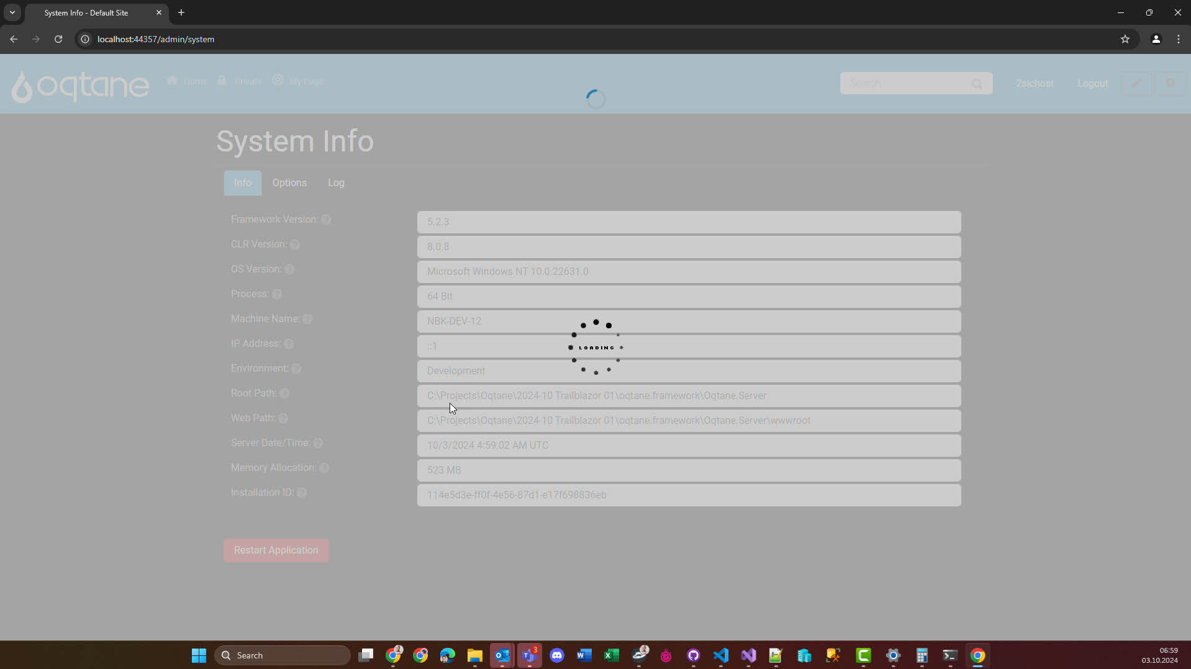Open the Log tab
Image resolution: width=1191 pixels, height=669 pixels.
click(336, 183)
